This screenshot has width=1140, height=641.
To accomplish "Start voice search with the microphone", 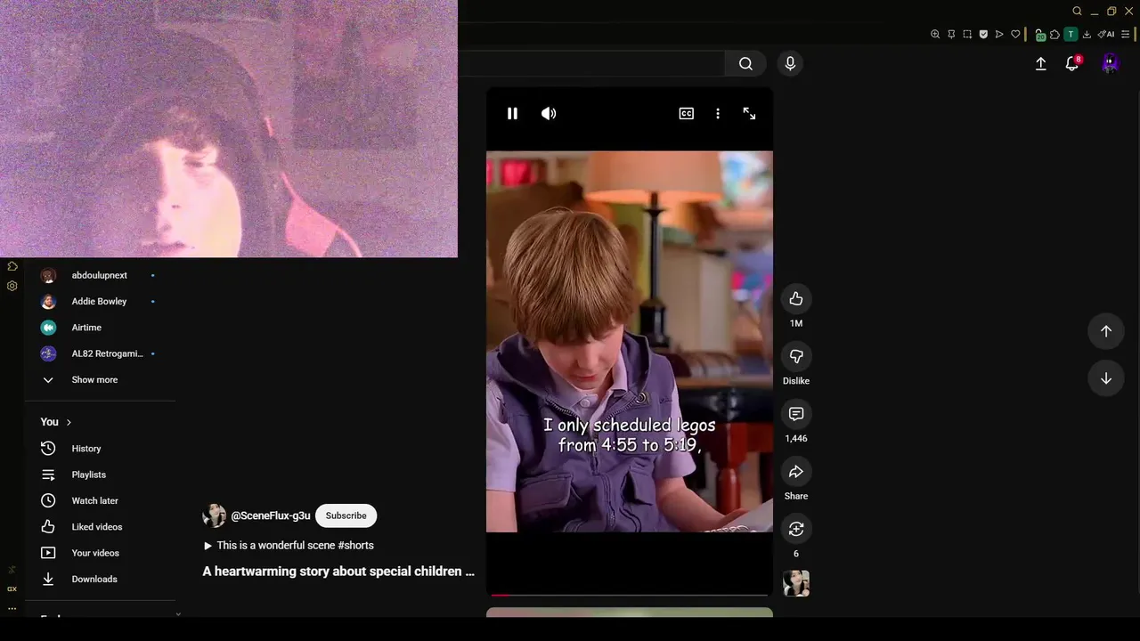I will click(790, 63).
